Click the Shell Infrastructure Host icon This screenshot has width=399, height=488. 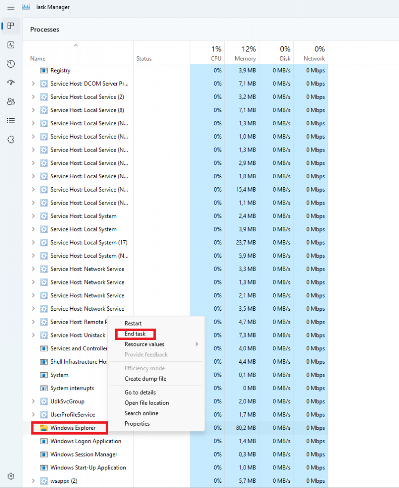click(x=44, y=362)
